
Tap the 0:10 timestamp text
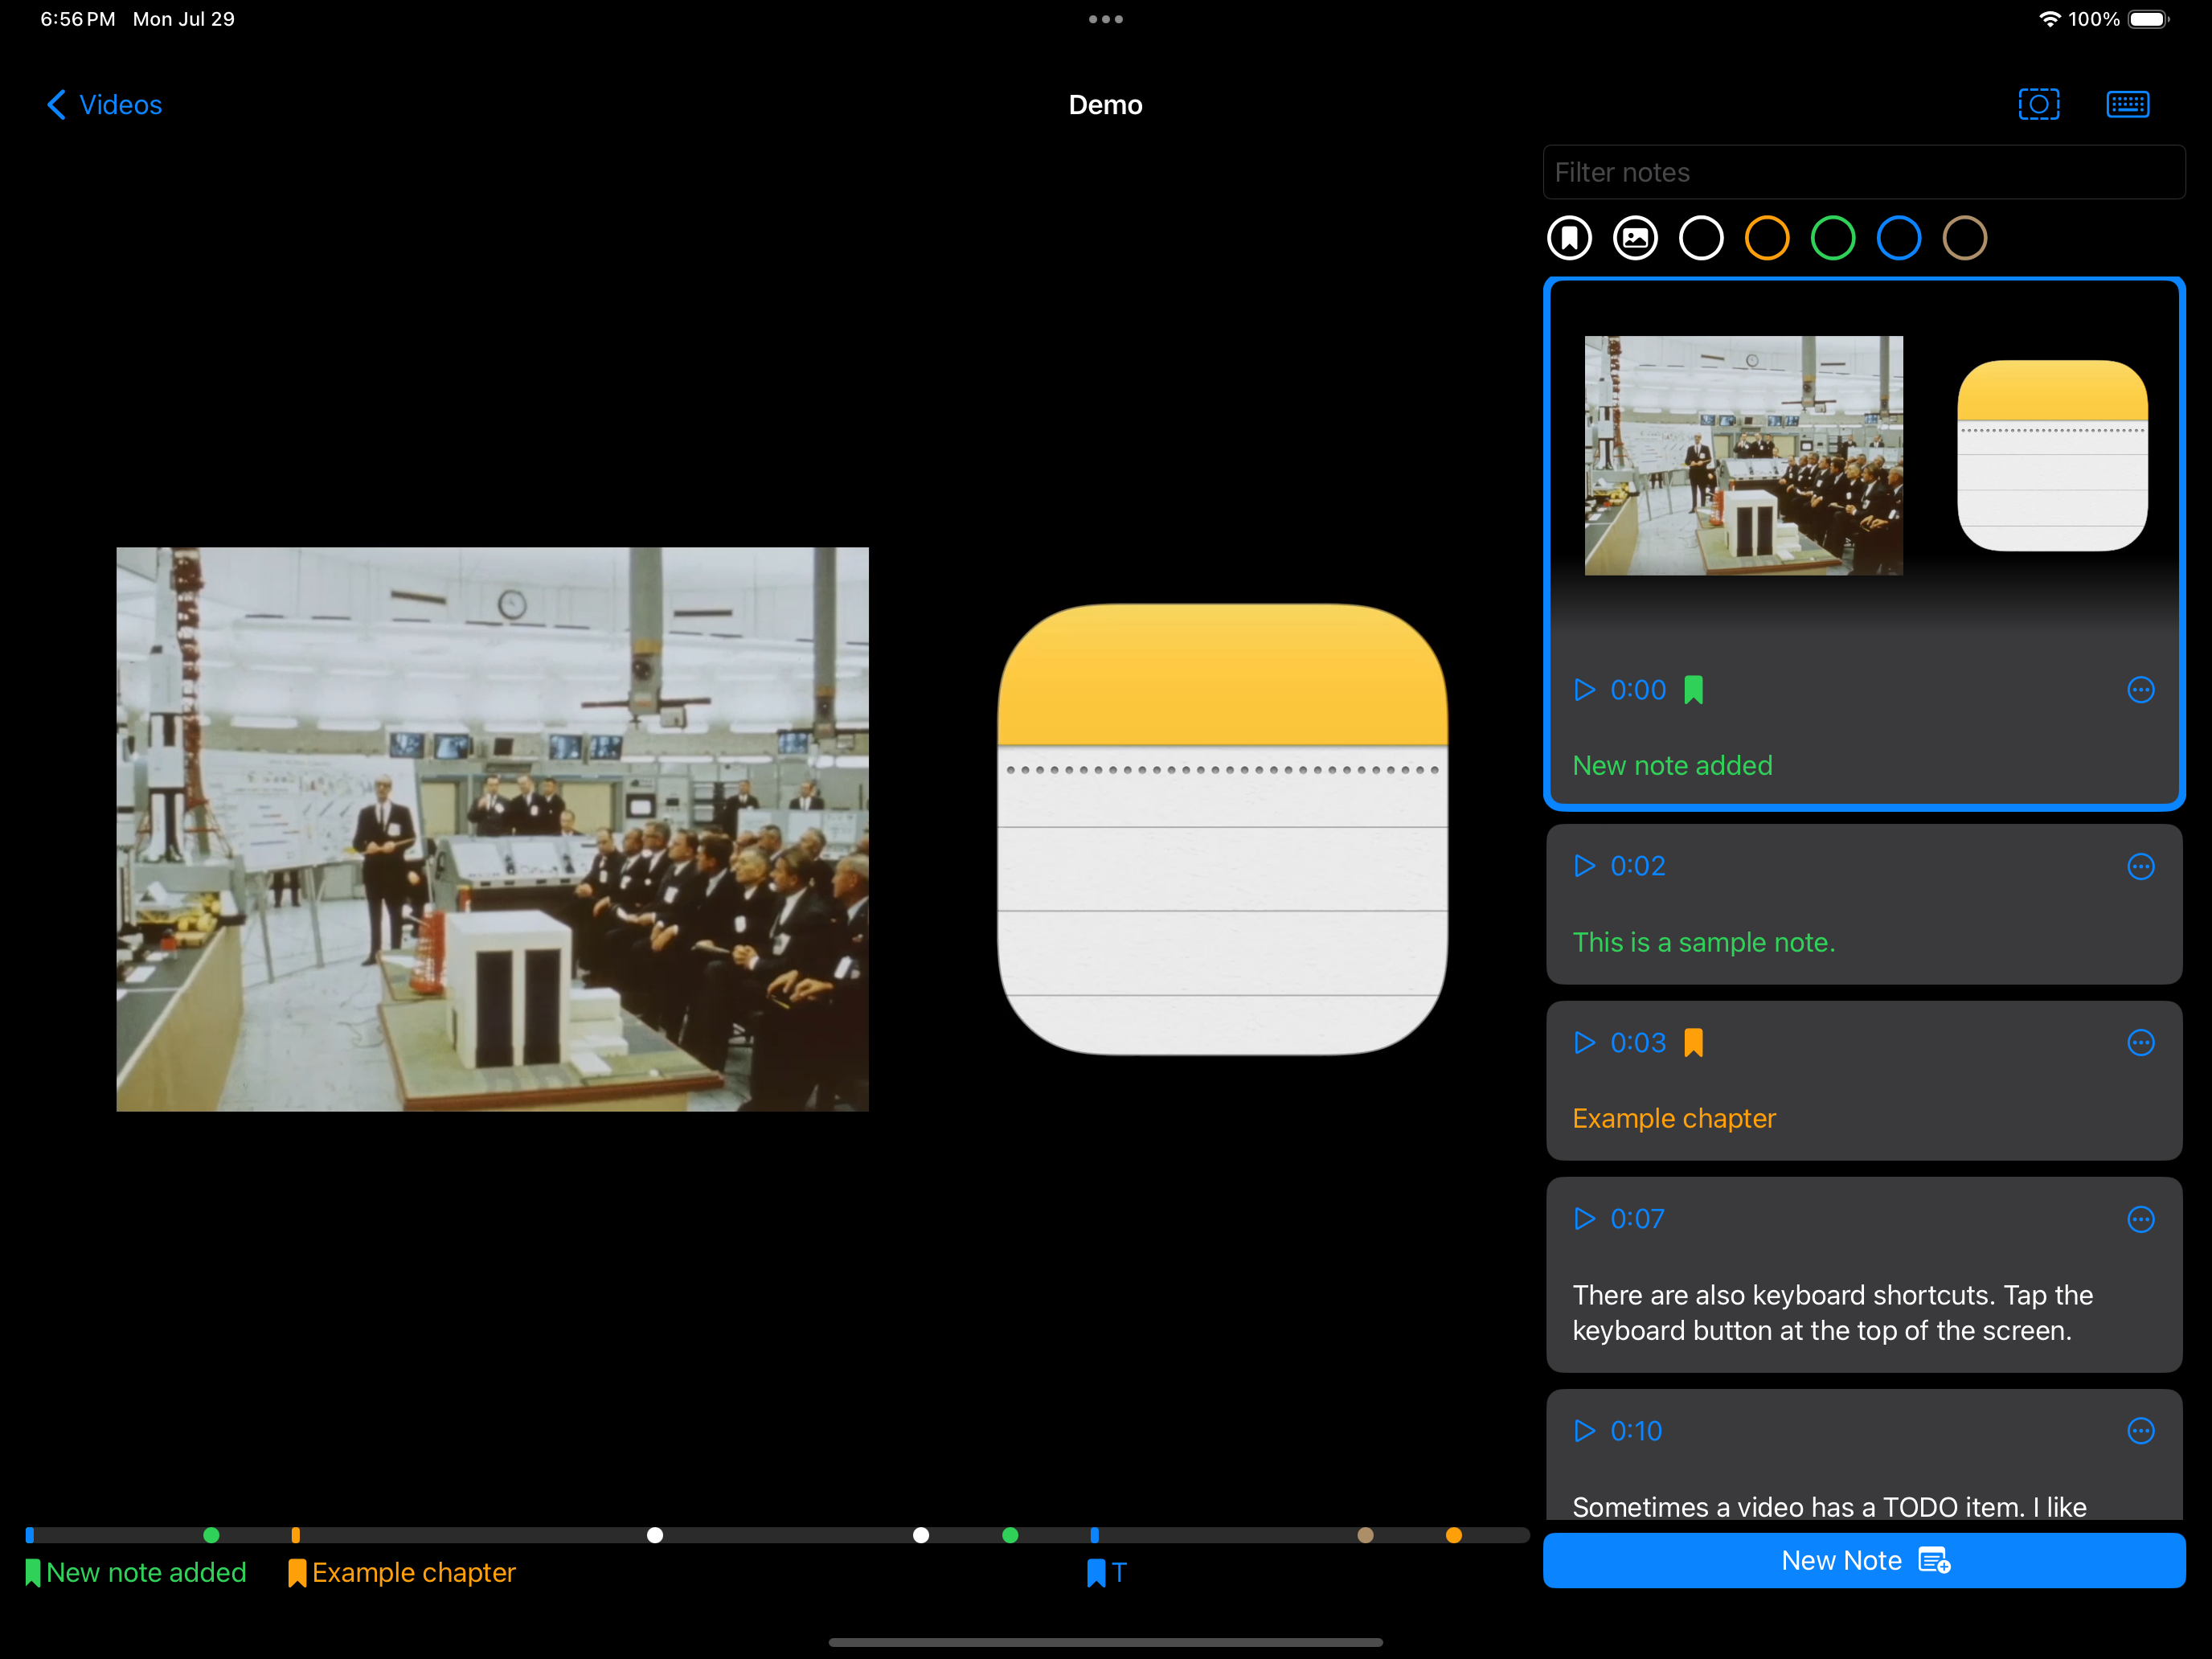[x=1636, y=1431]
